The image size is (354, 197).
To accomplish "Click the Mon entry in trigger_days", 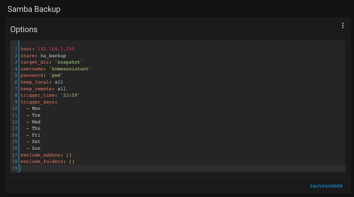I will (36, 108).
